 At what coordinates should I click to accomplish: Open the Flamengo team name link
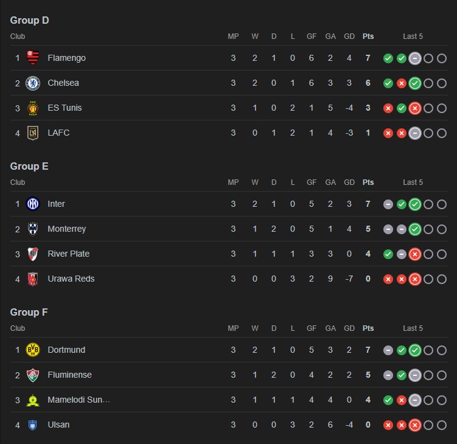click(66, 58)
